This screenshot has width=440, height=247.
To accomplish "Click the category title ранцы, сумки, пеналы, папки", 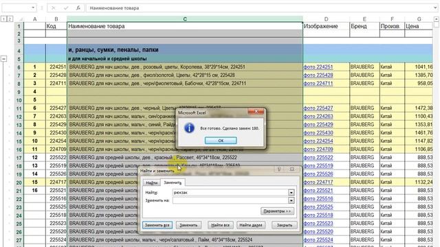I will pos(116,49).
